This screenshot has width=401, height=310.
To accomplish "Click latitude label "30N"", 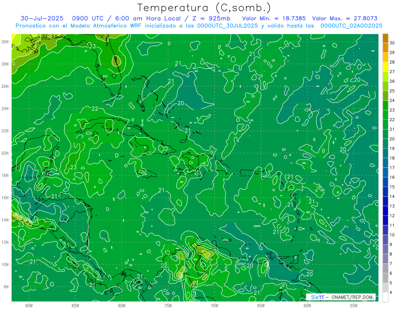I will [6, 41].
